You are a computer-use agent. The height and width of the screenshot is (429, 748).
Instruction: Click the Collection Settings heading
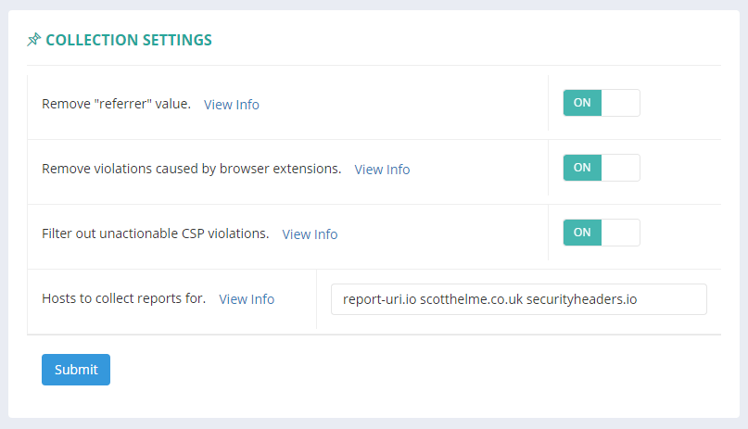click(128, 40)
